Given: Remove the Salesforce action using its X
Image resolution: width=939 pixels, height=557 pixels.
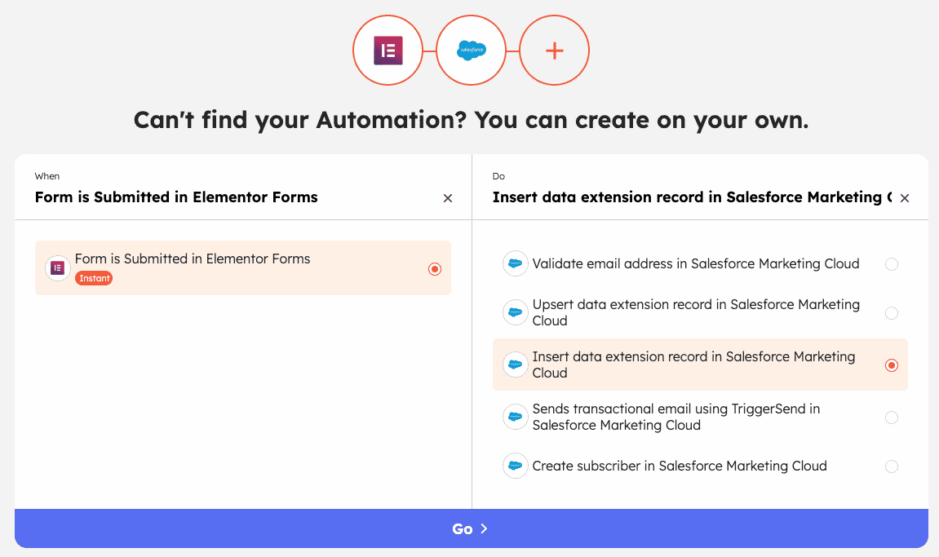Looking at the screenshot, I should coord(905,197).
